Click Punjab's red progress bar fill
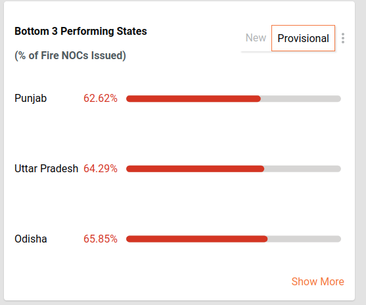366x305 pixels. [x=193, y=99]
